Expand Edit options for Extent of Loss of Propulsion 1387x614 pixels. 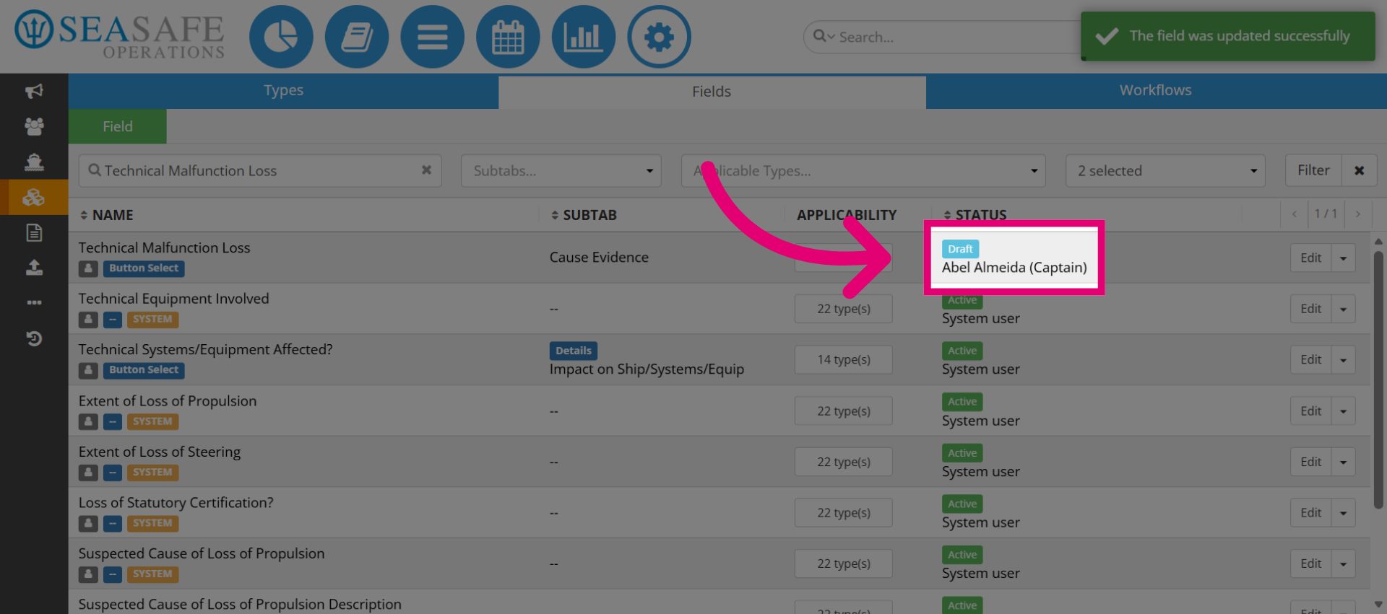[x=1343, y=411]
